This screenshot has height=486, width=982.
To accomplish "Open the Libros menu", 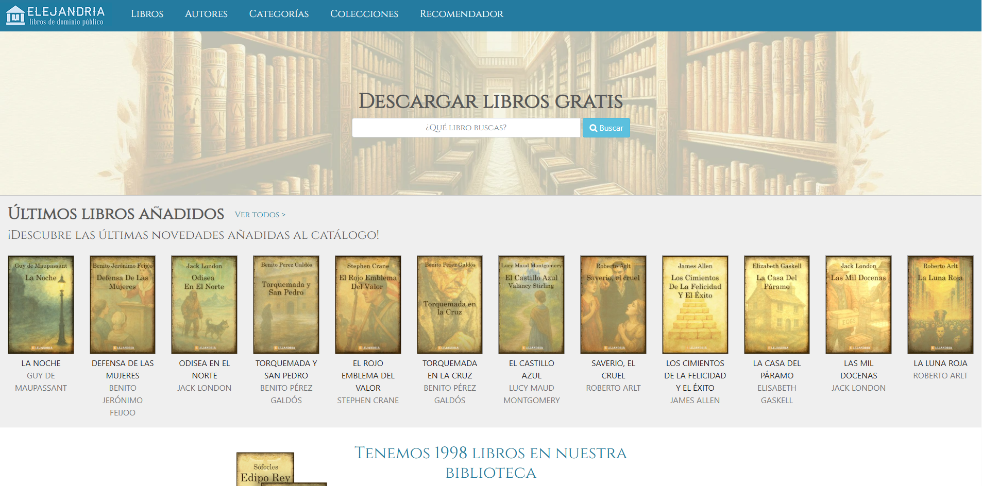I will click(147, 14).
